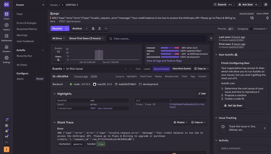The height and width of the screenshot is (154, 271).
Task: Click the Resolve button
Action: tap(57, 29)
